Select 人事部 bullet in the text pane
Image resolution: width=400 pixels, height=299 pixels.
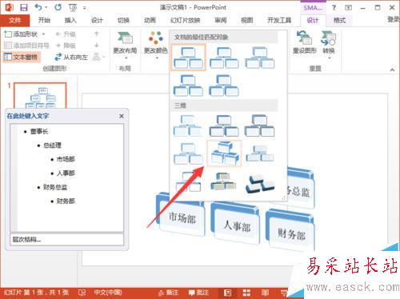(x=66, y=173)
